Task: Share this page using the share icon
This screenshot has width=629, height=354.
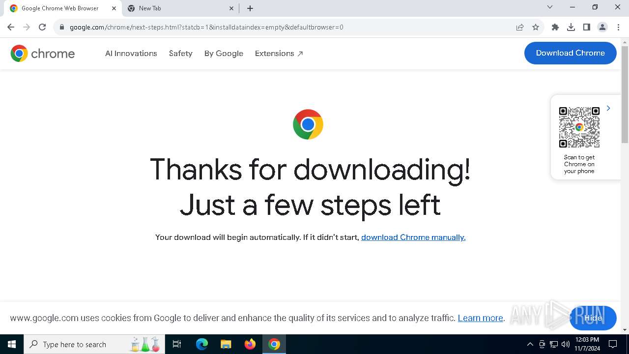Action: coord(520,27)
